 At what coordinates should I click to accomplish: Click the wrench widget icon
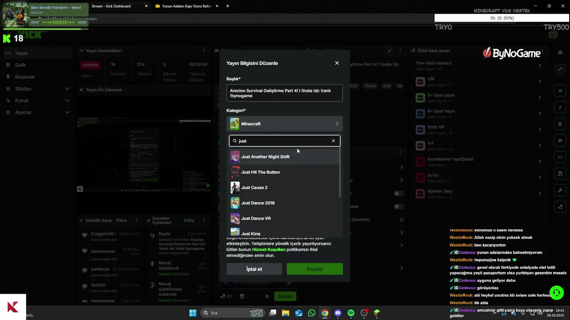pos(560,190)
